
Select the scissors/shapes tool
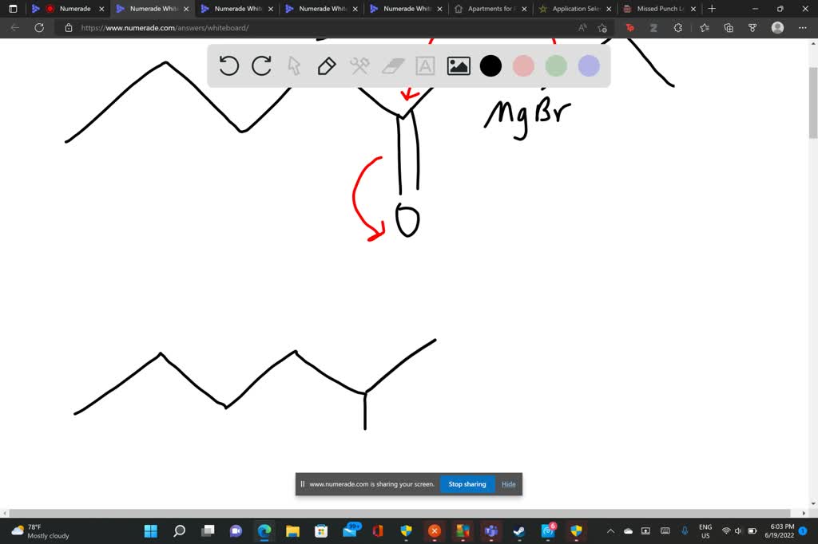[x=359, y=66]
